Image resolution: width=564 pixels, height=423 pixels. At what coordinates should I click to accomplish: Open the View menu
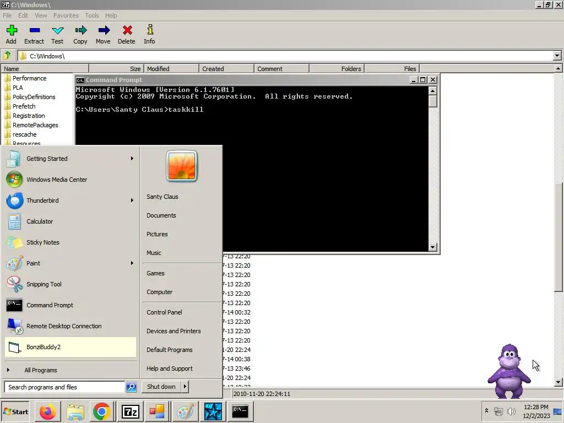pos(41,15)
